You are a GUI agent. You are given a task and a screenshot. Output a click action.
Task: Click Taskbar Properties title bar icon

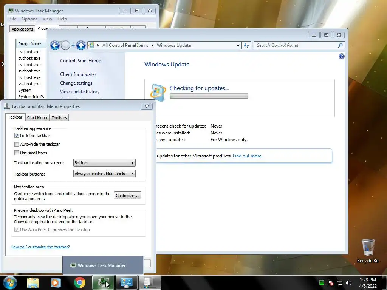pos(7,106)
